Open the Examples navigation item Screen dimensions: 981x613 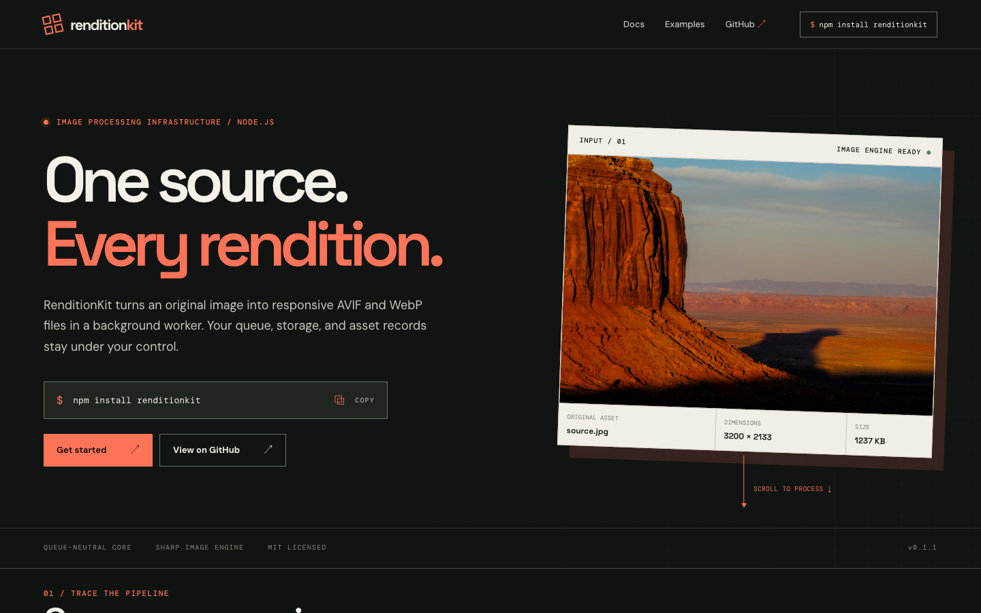point(685,25)
